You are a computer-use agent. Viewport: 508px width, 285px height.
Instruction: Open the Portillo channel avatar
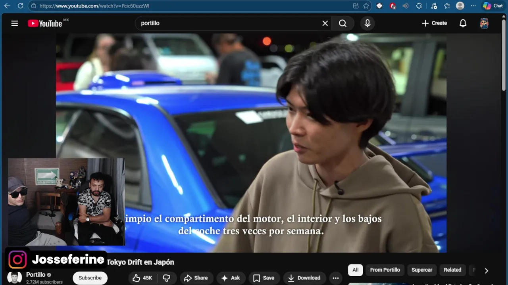15,278
